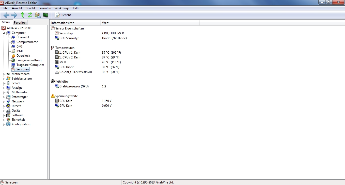The height and width of the screenshot is (185, 345).
Task: Click the IPMI server icon
Action: 13,51
